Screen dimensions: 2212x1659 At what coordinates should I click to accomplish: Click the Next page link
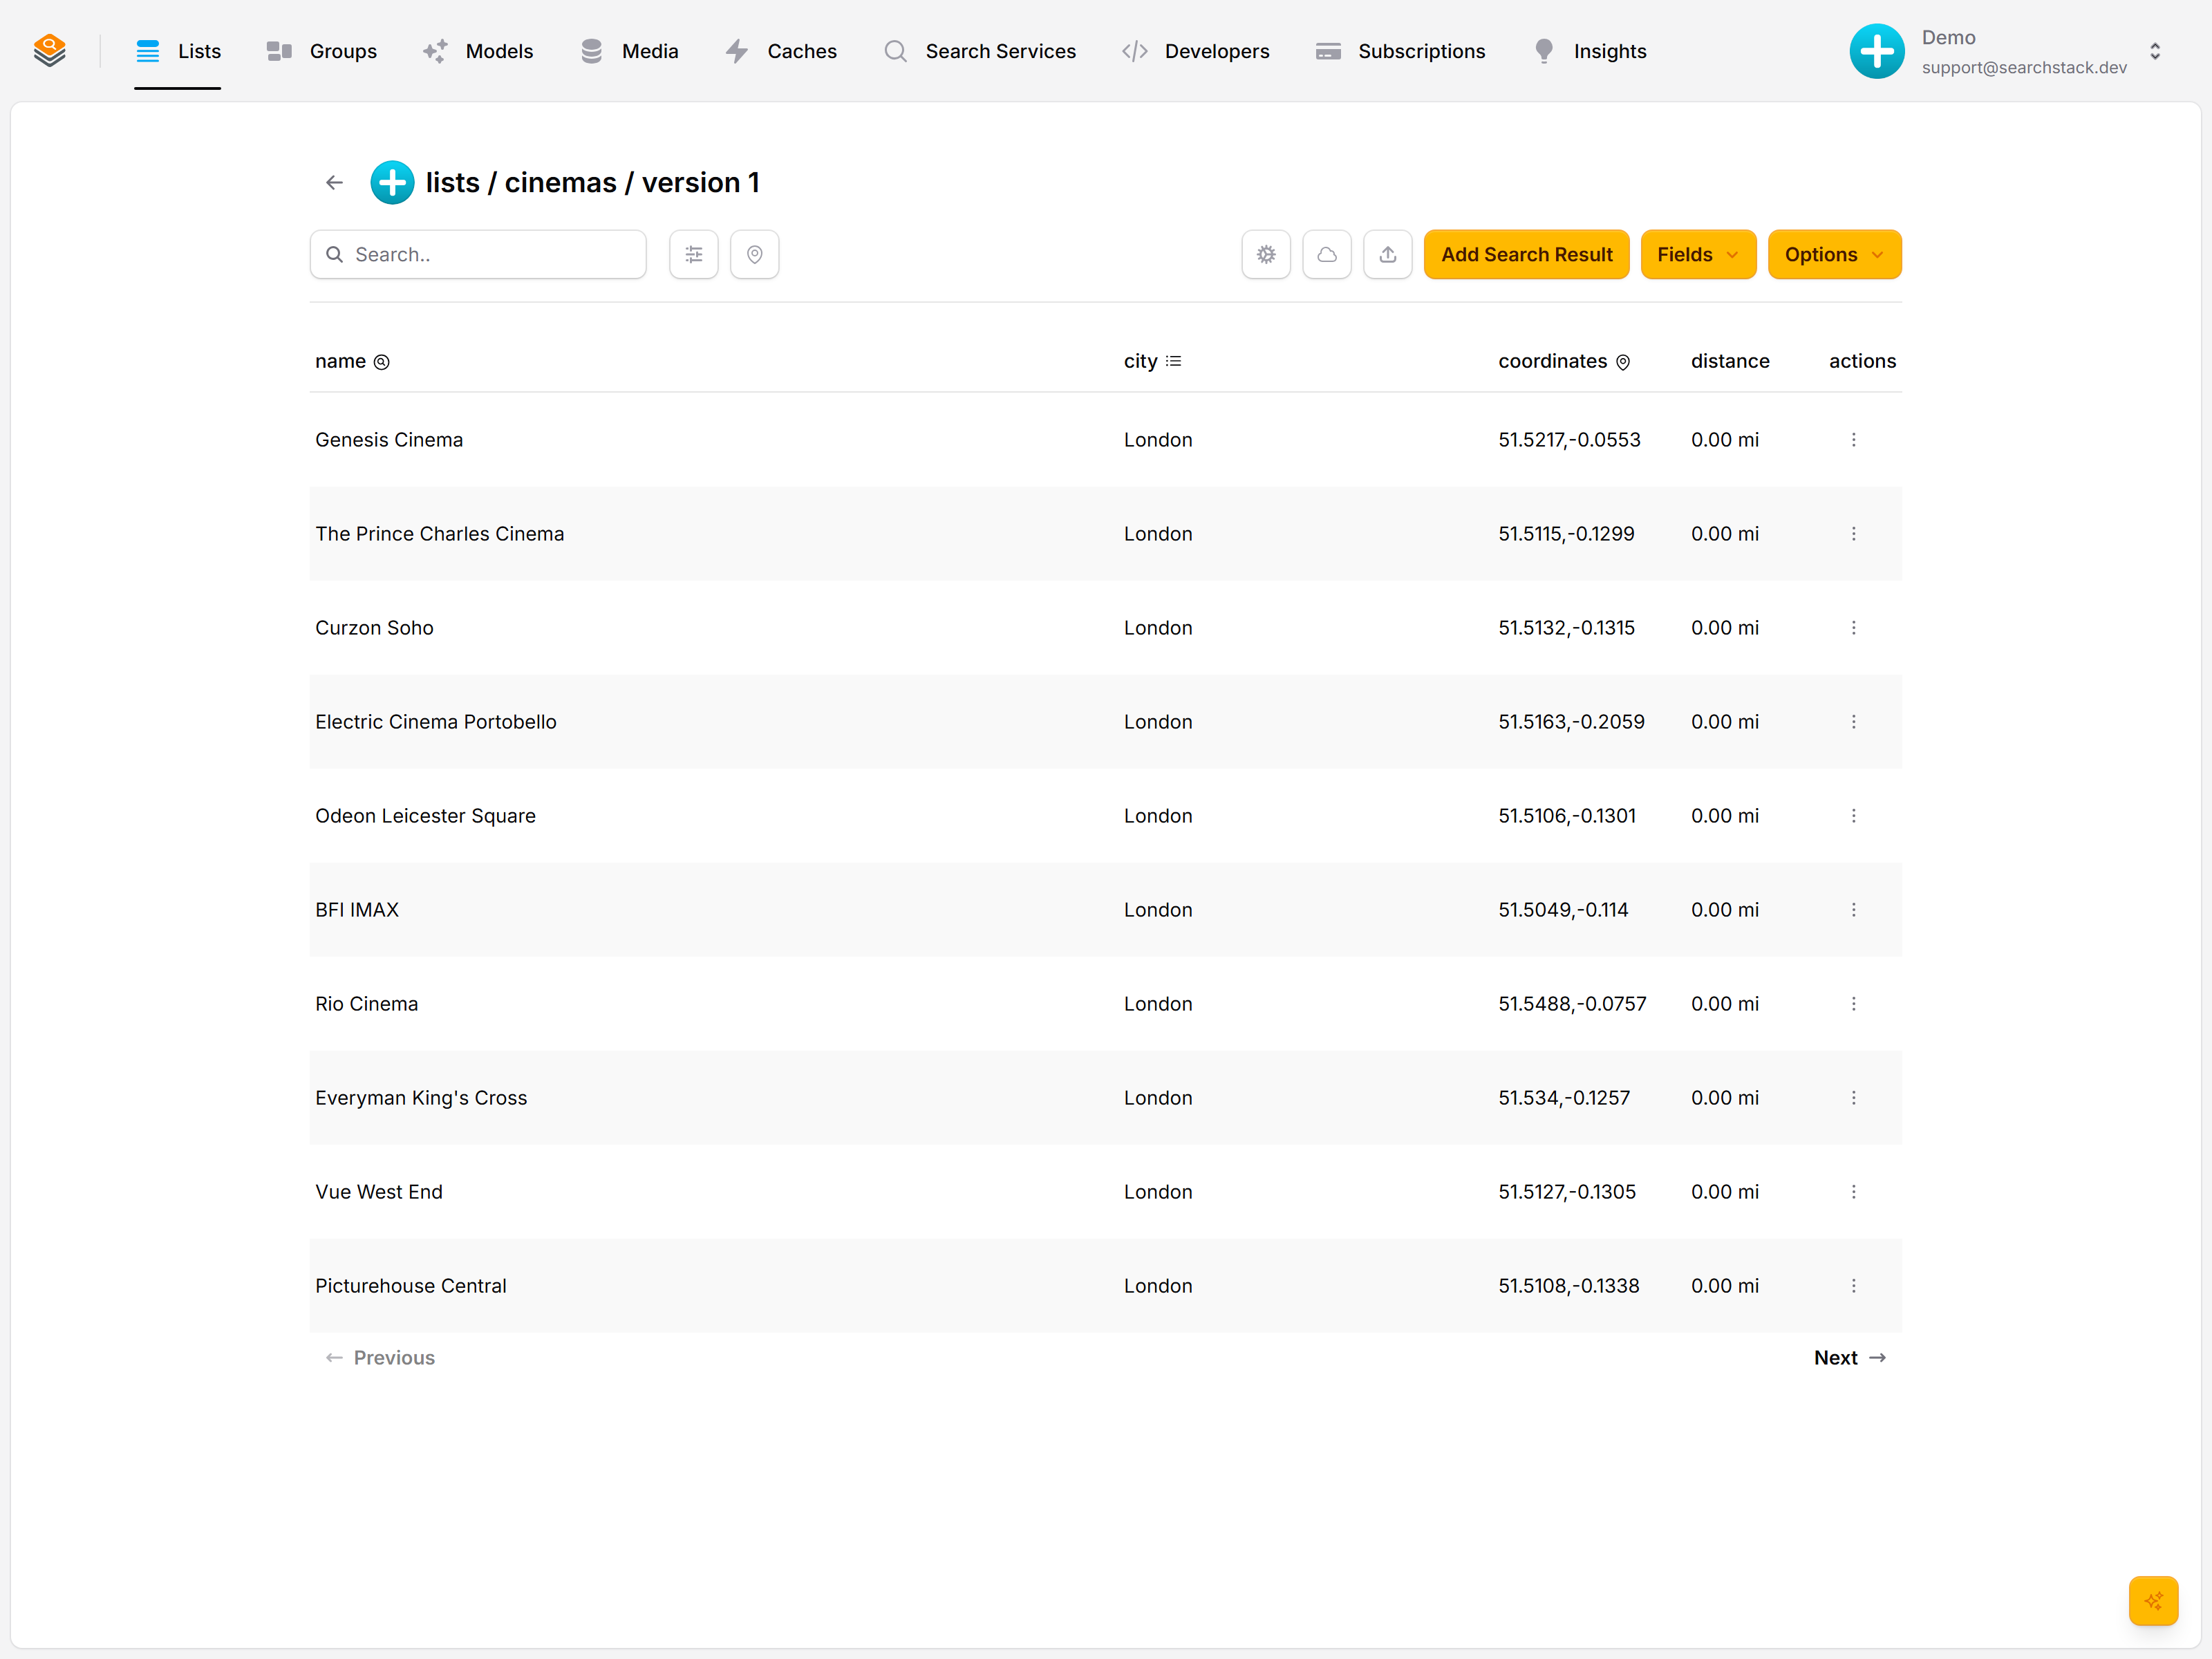click(1850, 1358)
